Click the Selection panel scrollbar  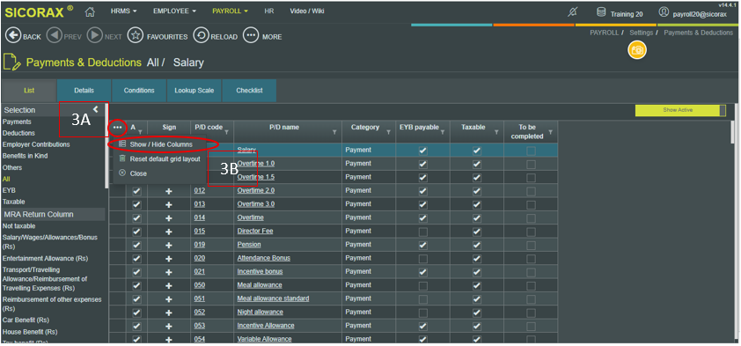106,146
